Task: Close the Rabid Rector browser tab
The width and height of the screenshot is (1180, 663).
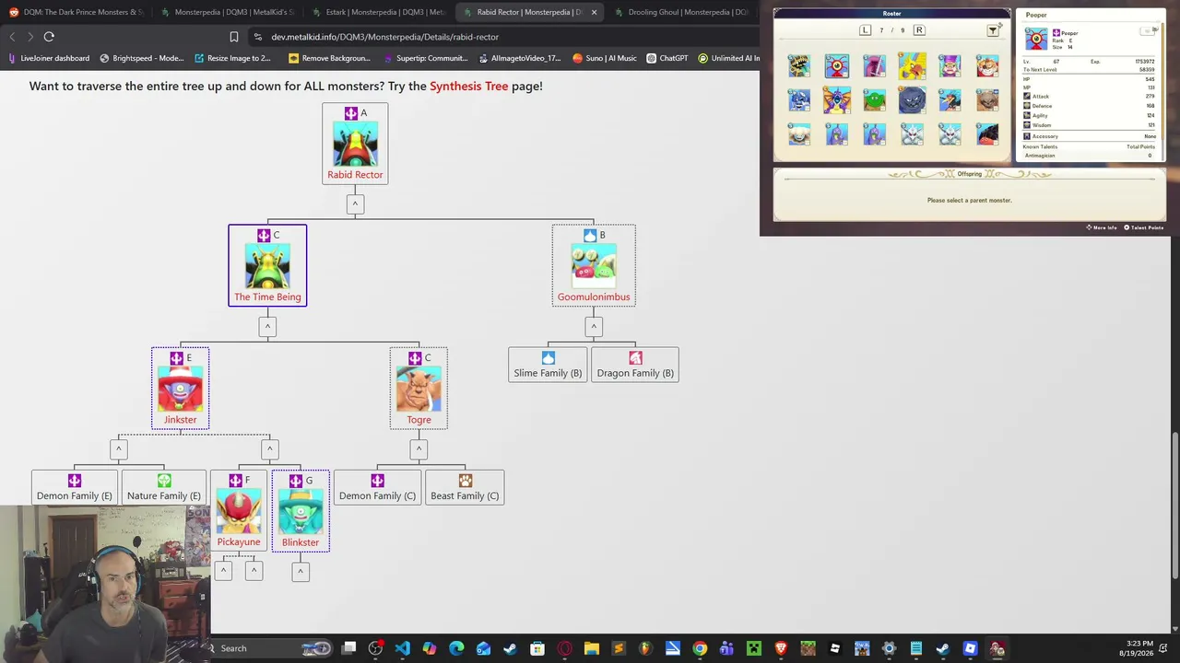Action: click(x=594, y=12)
